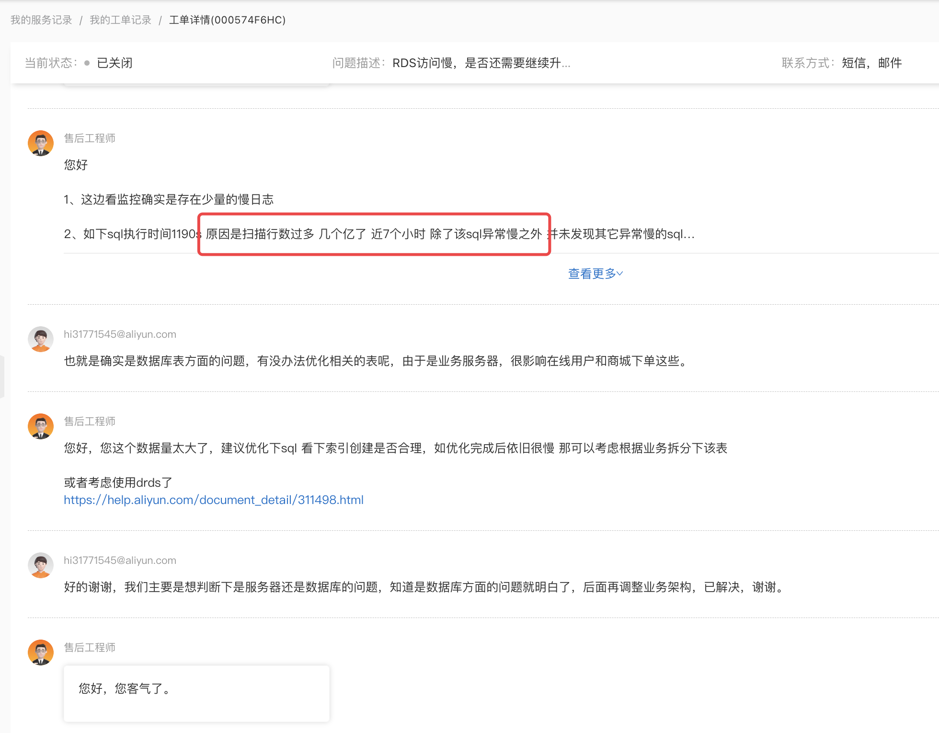Click user avatar beside the thank-you reply
Image resolution: width=939 pixels, height=733 pixels.
click(41, 565)
